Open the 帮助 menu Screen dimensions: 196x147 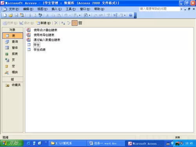(x=99, y=9)
